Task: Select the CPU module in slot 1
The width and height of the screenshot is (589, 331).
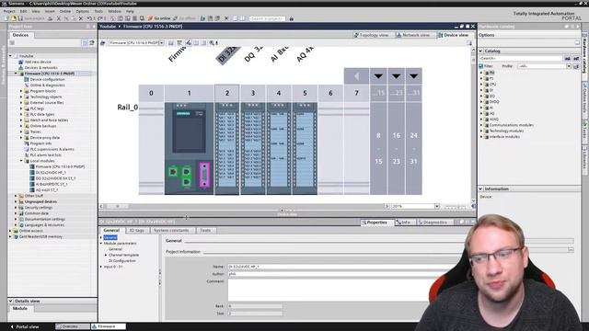Action: [189, 148]
